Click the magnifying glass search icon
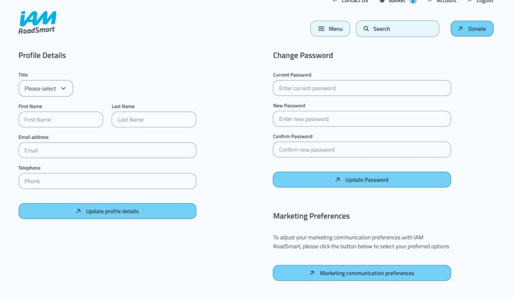This screenshot has height=298, width=514. pos(366,29)
